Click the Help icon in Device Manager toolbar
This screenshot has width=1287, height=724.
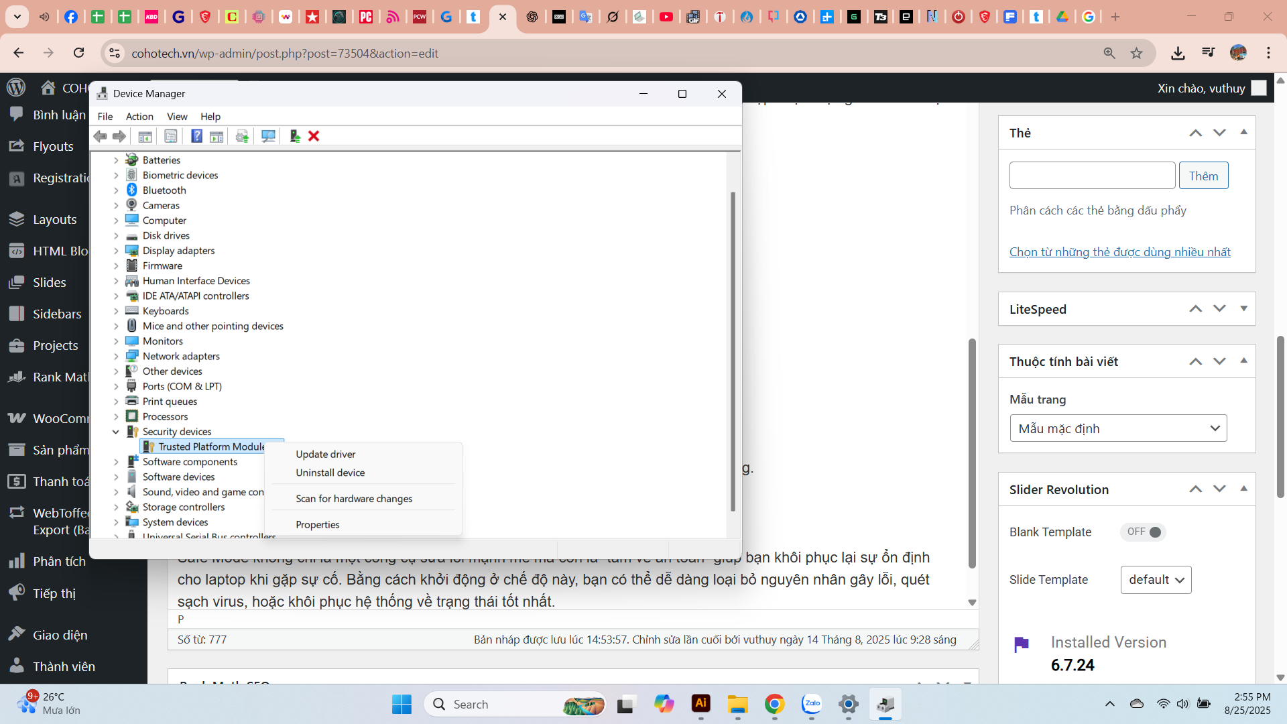(x=196, y=136)
